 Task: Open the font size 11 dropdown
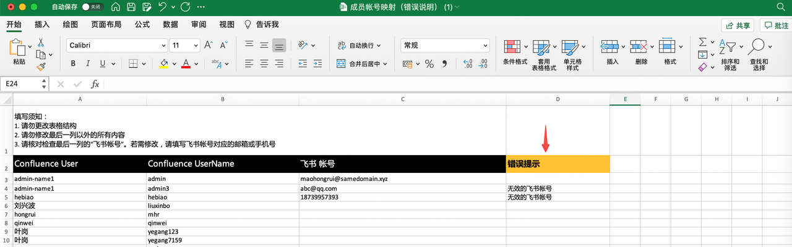196,45
